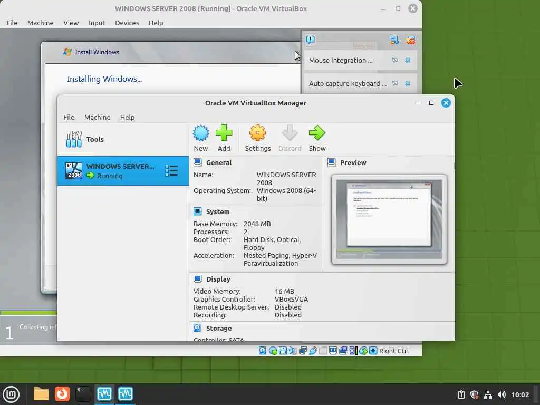The width and height of the screenshot is (540, 405).
Task: Click the greyed Discard arrow icon
Action: click(x=290, y=133)
